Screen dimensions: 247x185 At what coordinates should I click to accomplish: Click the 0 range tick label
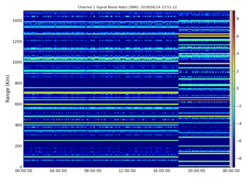pos(21,167)
